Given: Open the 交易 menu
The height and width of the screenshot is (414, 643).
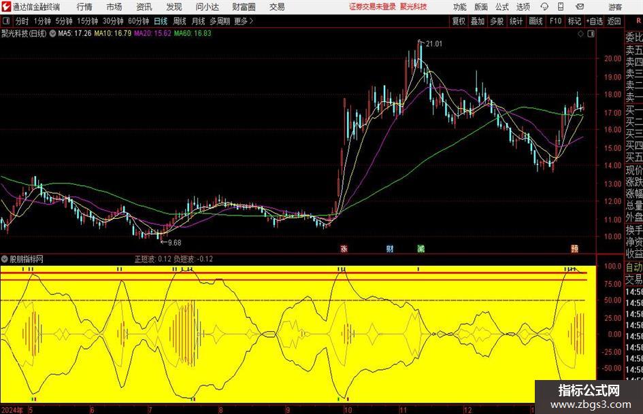Looking at the screenshot, I should tap(277, 7).
